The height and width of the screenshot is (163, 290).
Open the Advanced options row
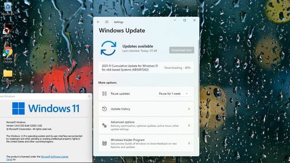[x=146, y=125]
